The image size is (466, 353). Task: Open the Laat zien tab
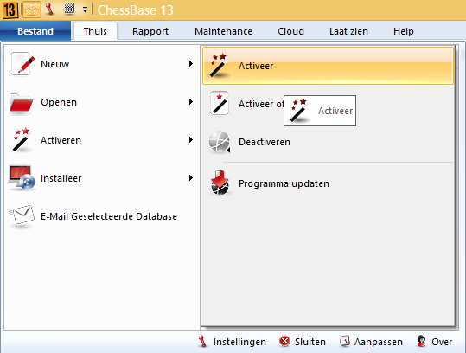[348, 31]
